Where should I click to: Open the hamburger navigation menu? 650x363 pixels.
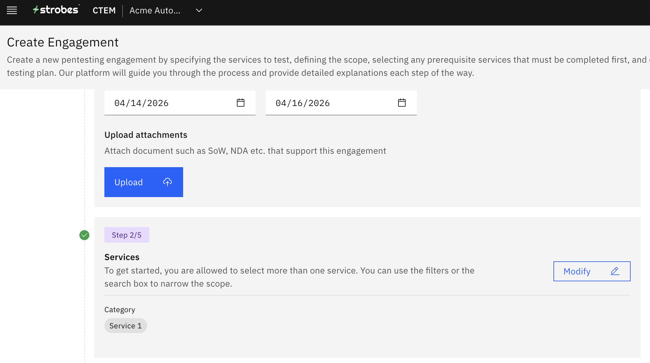click(x=12, y=11)
